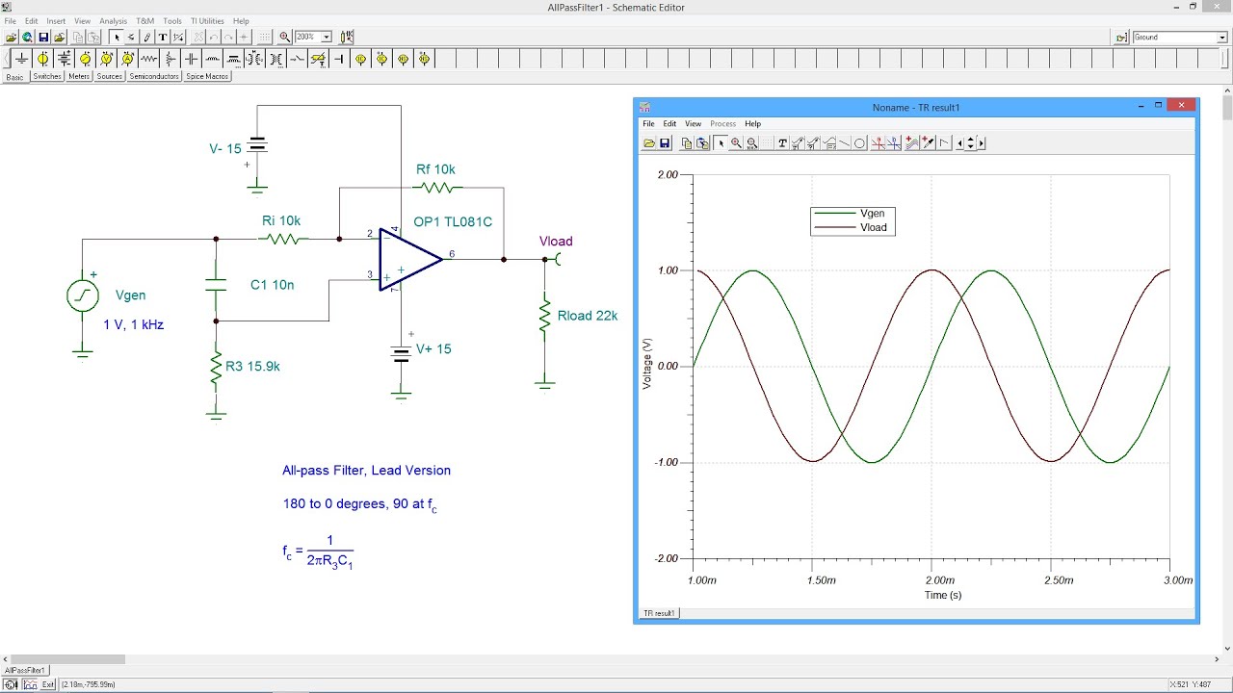The image size is (1233, 693).
Task: Open the Ground component combo box
Action: coord(1178,38)
